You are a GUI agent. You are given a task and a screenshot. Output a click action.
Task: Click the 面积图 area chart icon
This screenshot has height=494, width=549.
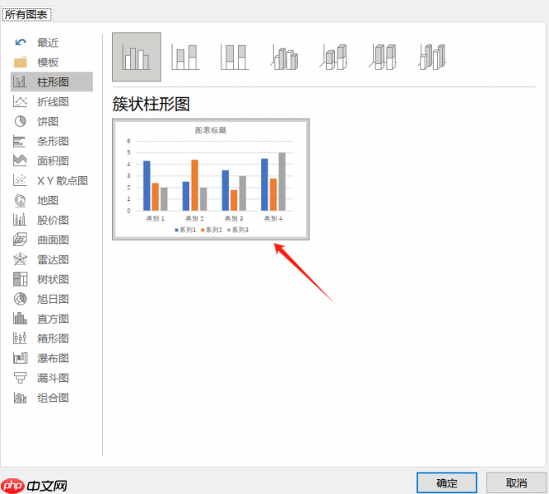click(20, 161)
